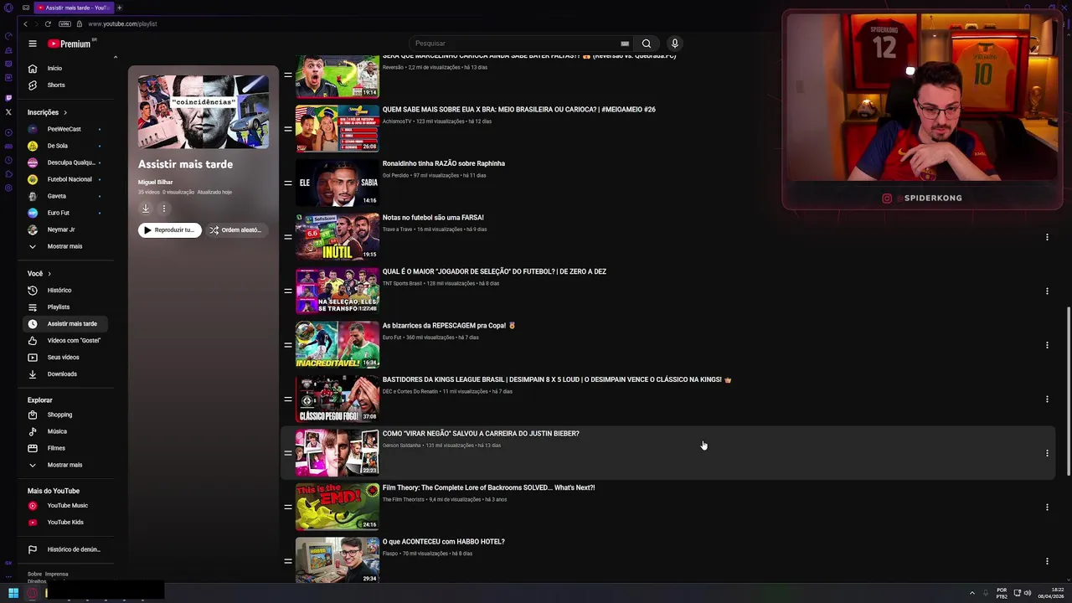Click the address bar URL youtube.com/playlist
This screenshot has width=1072, height=603.
click(x=122, y=23)
